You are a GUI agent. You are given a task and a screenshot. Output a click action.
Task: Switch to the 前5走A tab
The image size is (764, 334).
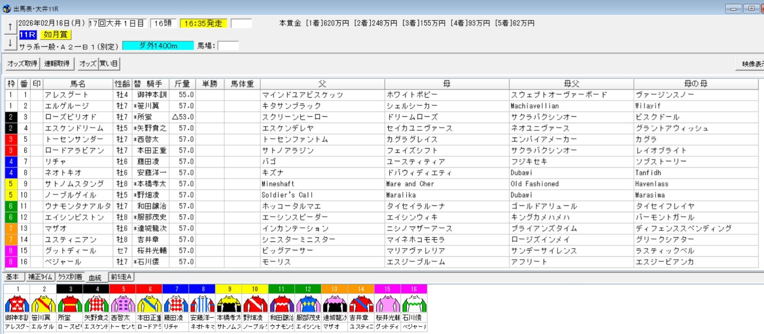pos(121,277)
